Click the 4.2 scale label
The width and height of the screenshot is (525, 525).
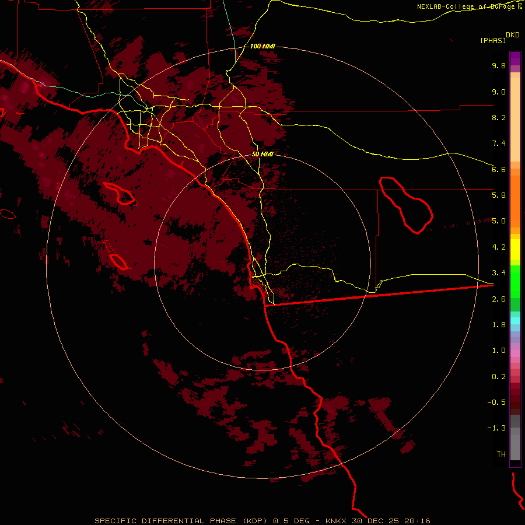(x=499, y=247)
